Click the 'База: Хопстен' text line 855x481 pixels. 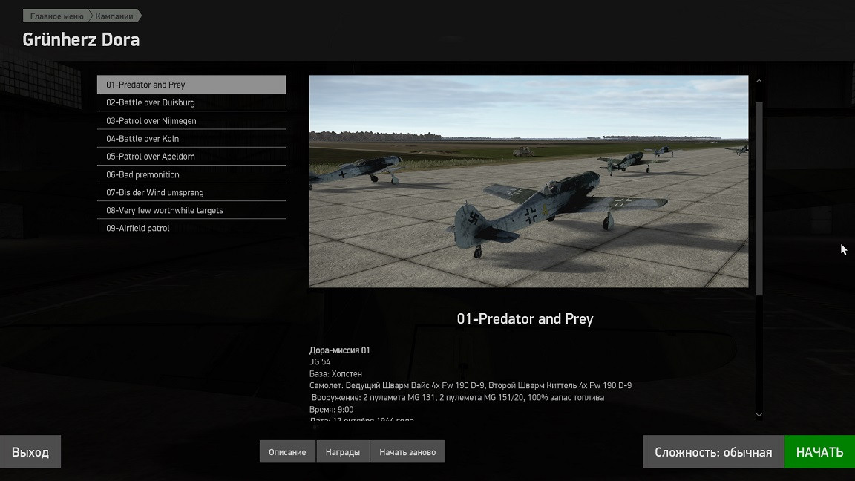(x=335, y=374)
